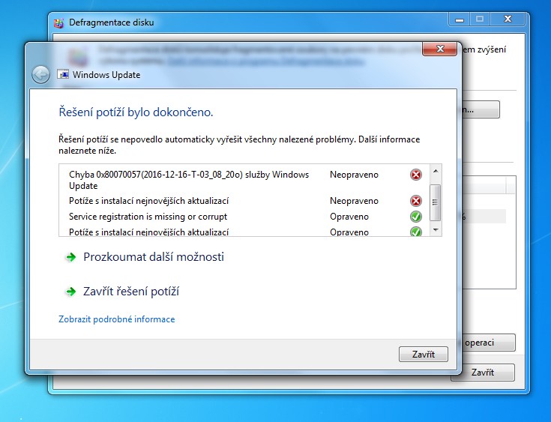
Task: Minimize the Defragmentace disku window
Action: click(460, 19)
